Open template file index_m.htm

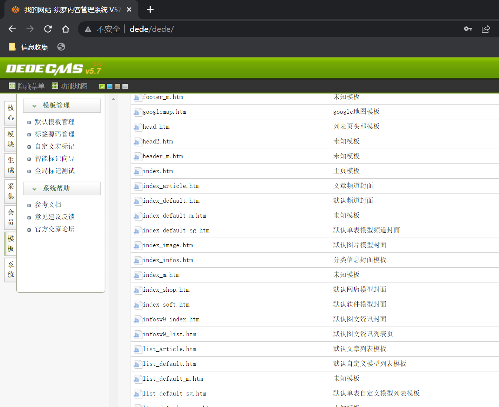point(161,275)
